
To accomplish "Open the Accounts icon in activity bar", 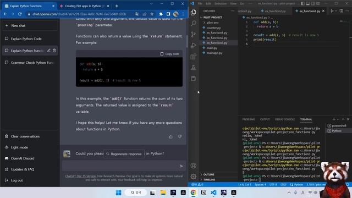I will point(193,166).
